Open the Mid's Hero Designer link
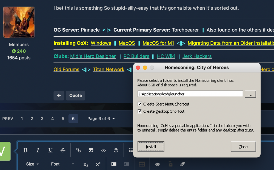The image size is (274, 170). click(93, 56)
